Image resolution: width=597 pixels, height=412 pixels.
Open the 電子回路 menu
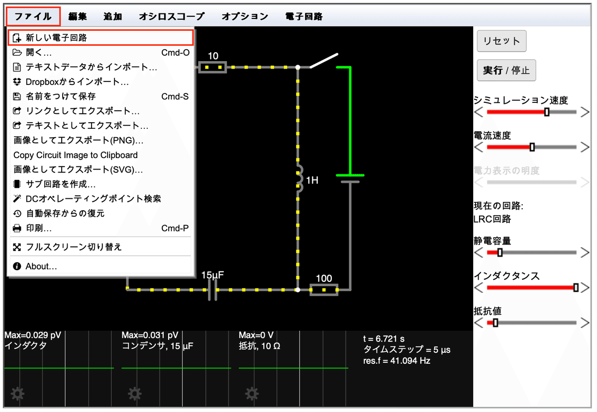click(x=304, y=16)
